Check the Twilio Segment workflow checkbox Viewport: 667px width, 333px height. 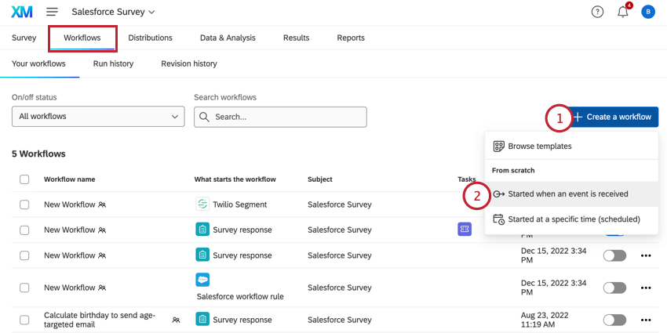pyautogui.click(x=24, y=205)
